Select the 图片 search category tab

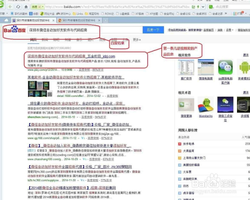tap(91, 40)
